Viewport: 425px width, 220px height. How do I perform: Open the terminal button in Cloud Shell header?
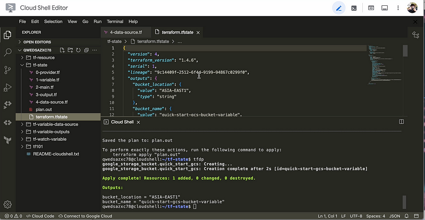pos(354,8)
